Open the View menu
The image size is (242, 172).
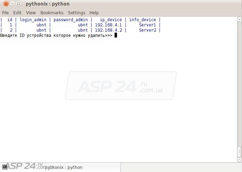pos(31,13)
